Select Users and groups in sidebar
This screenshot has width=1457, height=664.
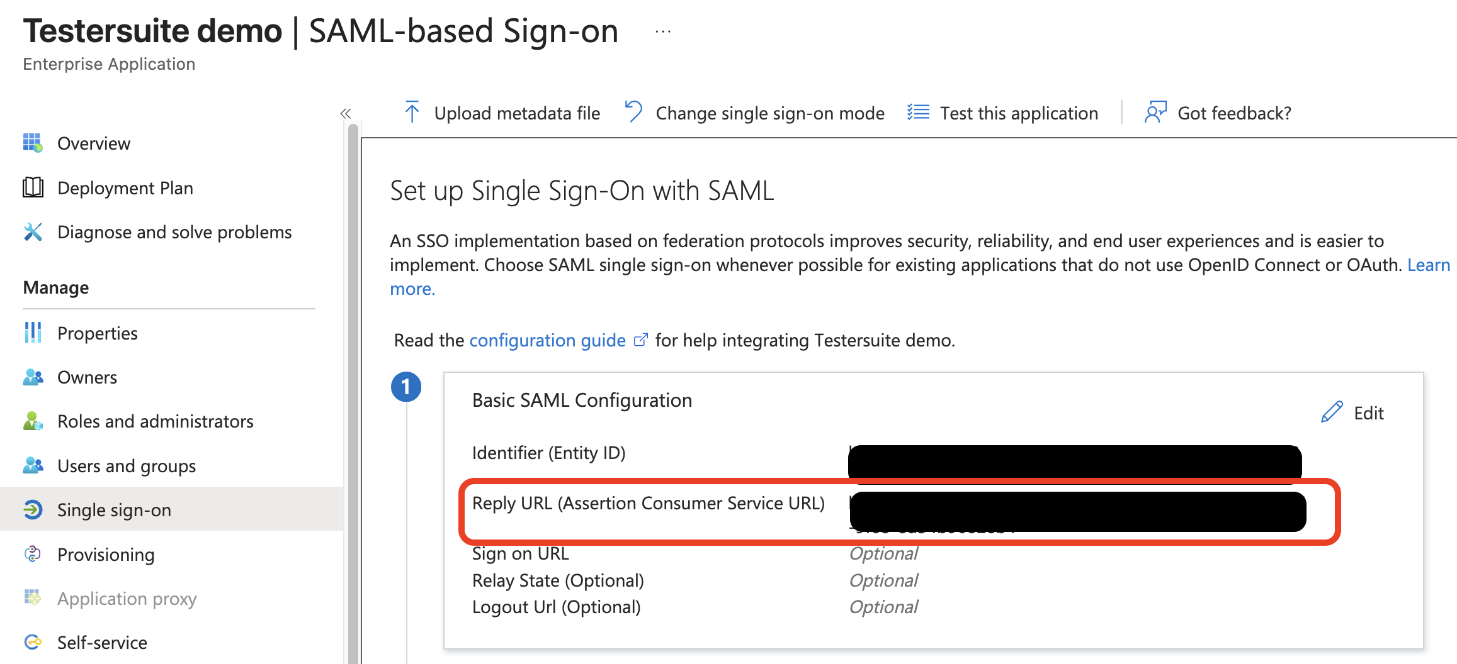(126, 466)
